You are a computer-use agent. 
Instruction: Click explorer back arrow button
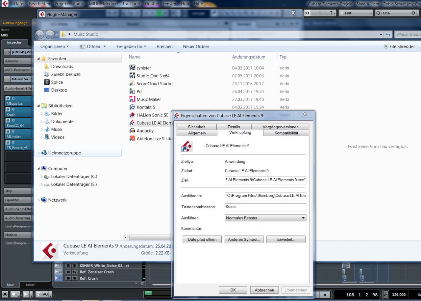point(39,34)
